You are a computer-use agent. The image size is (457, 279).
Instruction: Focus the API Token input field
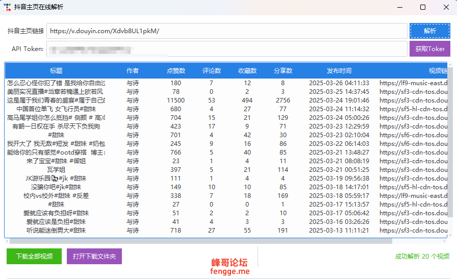227,48
